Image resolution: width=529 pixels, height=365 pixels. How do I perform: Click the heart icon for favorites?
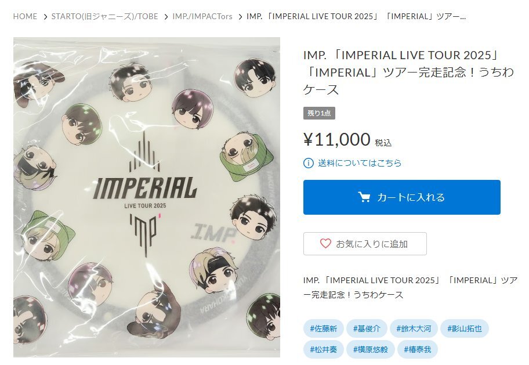coord(325,244)
